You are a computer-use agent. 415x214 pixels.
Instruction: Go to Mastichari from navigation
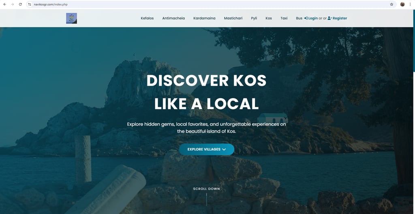pyautogui.click(x=233, y=18)
